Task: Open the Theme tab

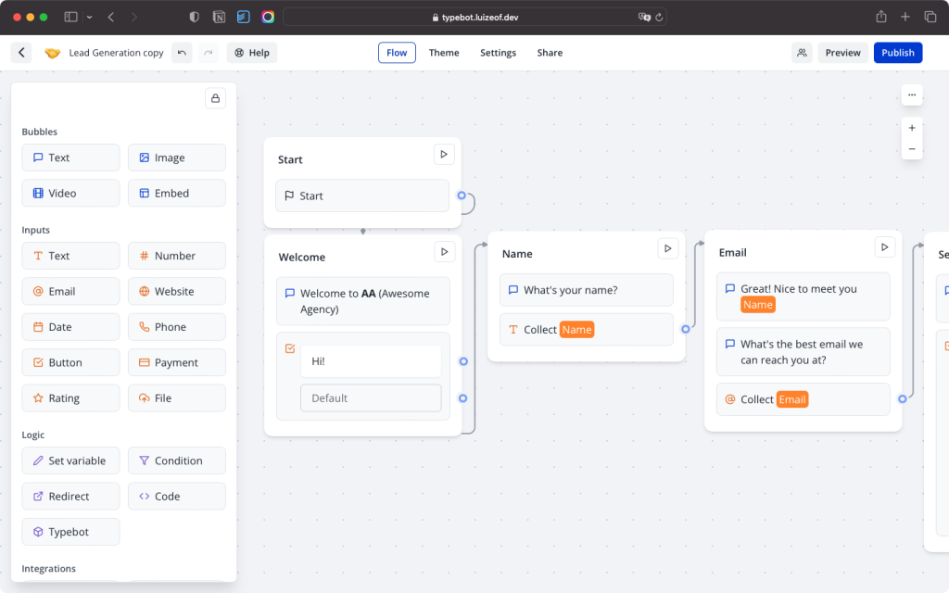Action: [x=444, y=53]
